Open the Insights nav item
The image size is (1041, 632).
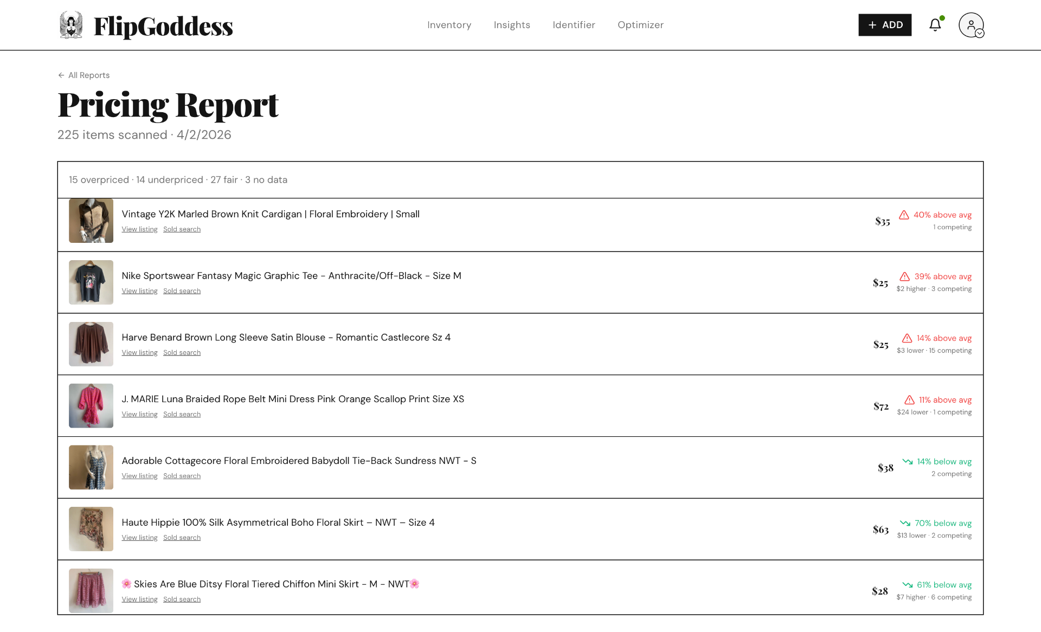pos(512,25)
